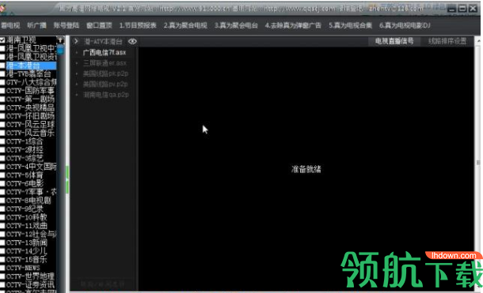Select the highlighted 港-本港台 channel
This screenshot has width=483, height=293.
(31, 66)
